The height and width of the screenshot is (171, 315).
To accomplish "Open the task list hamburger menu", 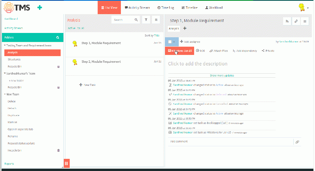I will pos(156,20).
